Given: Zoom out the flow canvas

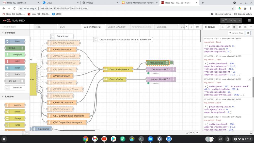Looking at the screenshot, I should [191, 133].
